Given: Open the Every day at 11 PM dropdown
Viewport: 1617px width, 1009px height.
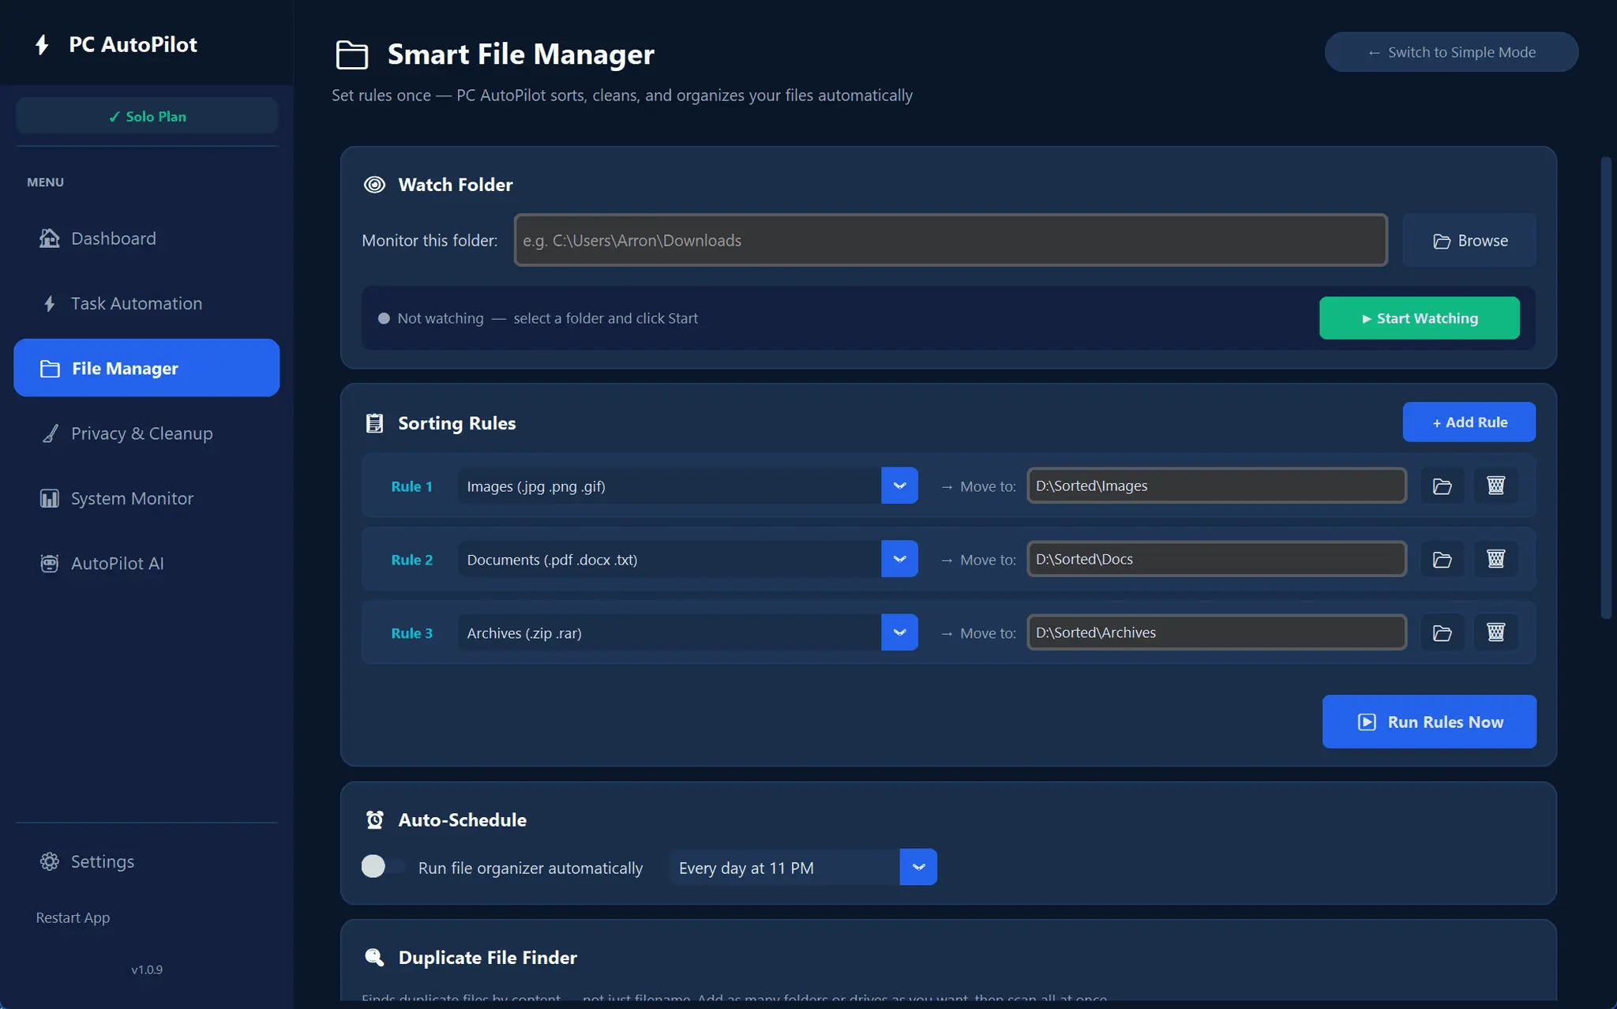Looking at the screenshot, I should (x=918, y=867).
